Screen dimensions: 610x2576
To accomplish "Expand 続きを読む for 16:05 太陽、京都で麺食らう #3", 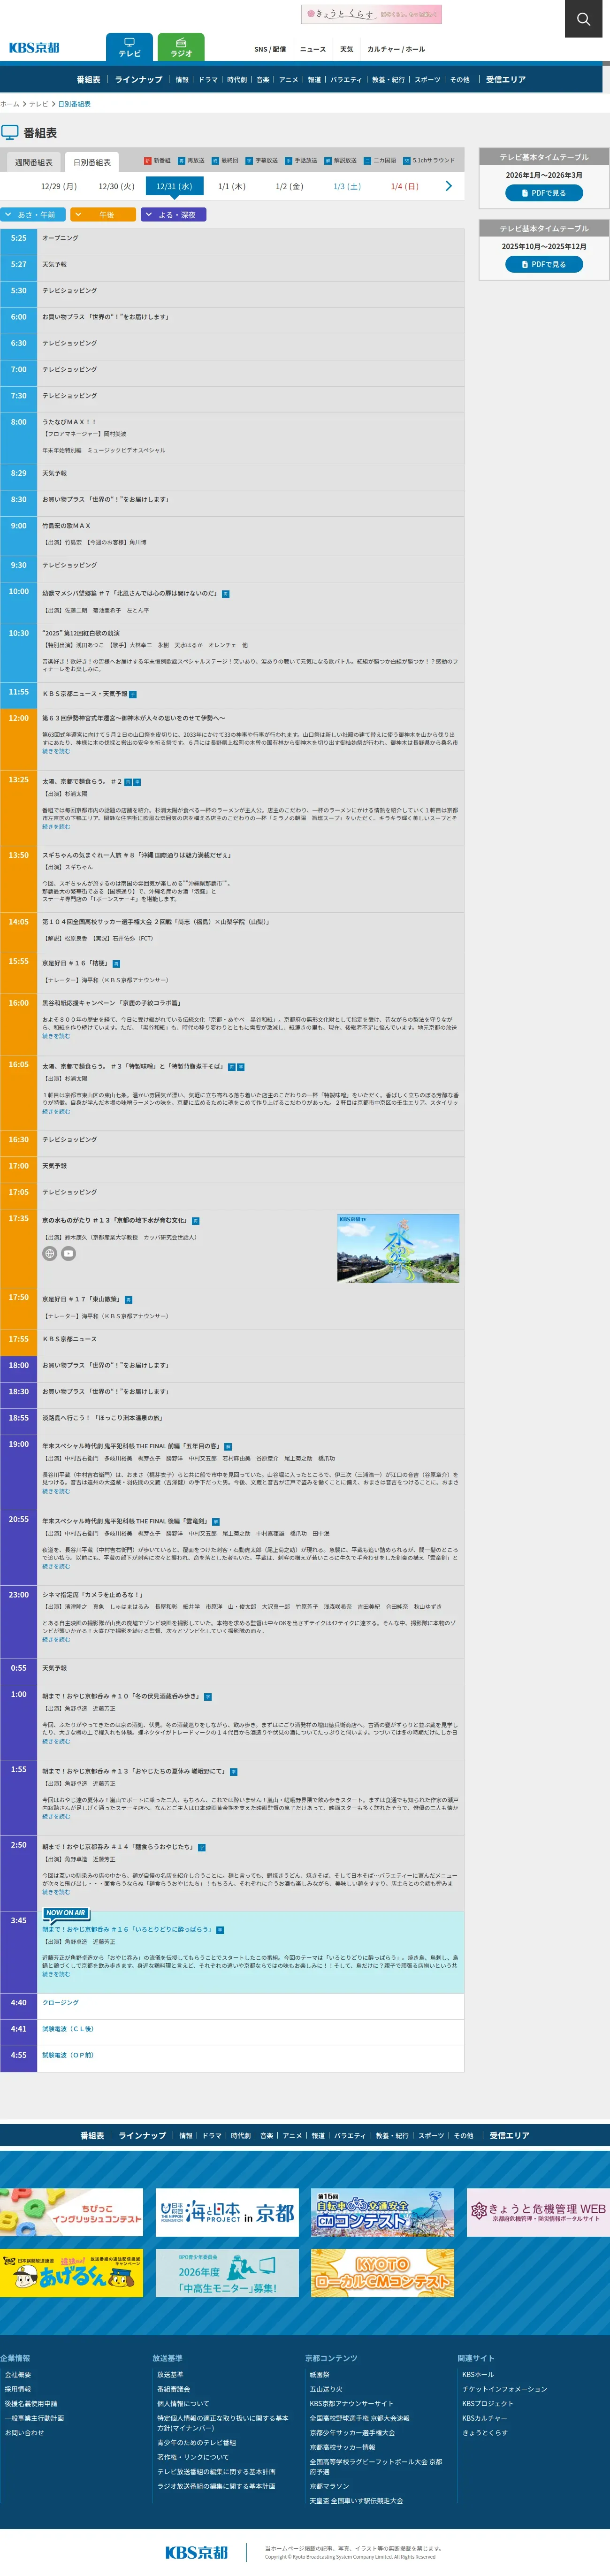I will tap(56, 1111).
